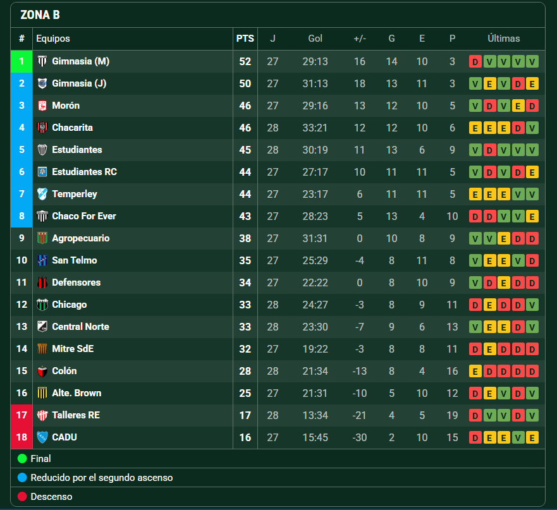The image size is (557, 510).
Task: Click the Alte. Brown team crest
Action: pyautogui.click(x=42, y=393)
